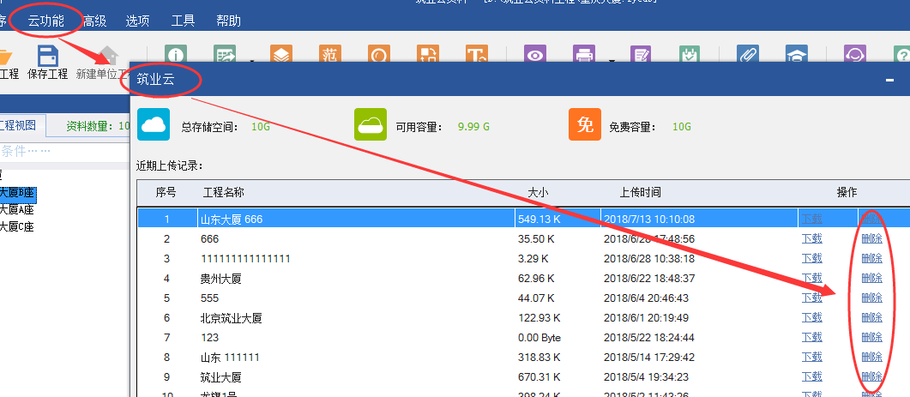Click 删除 link for 贵州大厦 row
This screenshot has height=397, width=910.
coord(871,278)
